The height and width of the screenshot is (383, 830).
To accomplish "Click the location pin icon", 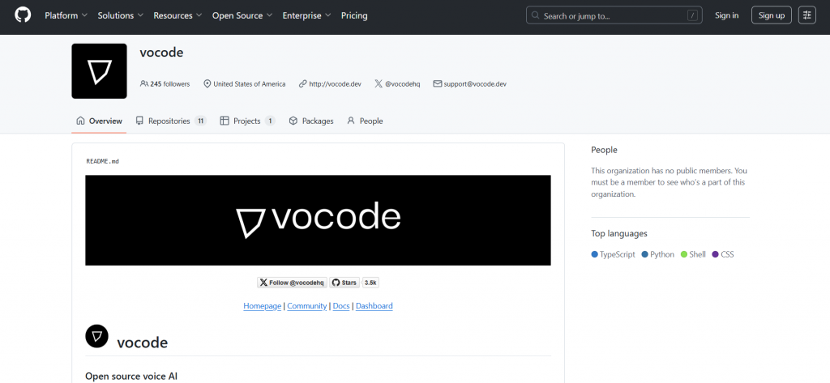I will 207,83.
